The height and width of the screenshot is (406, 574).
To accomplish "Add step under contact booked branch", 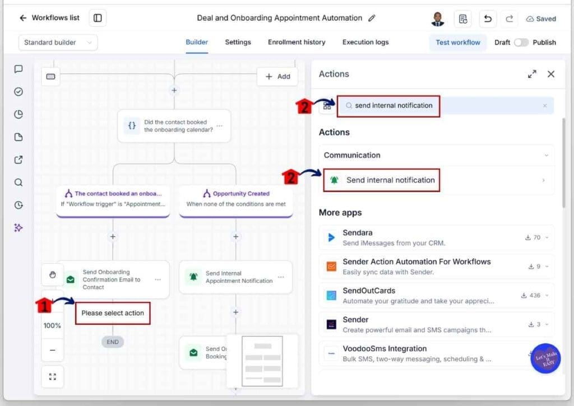I will [113, 237].
